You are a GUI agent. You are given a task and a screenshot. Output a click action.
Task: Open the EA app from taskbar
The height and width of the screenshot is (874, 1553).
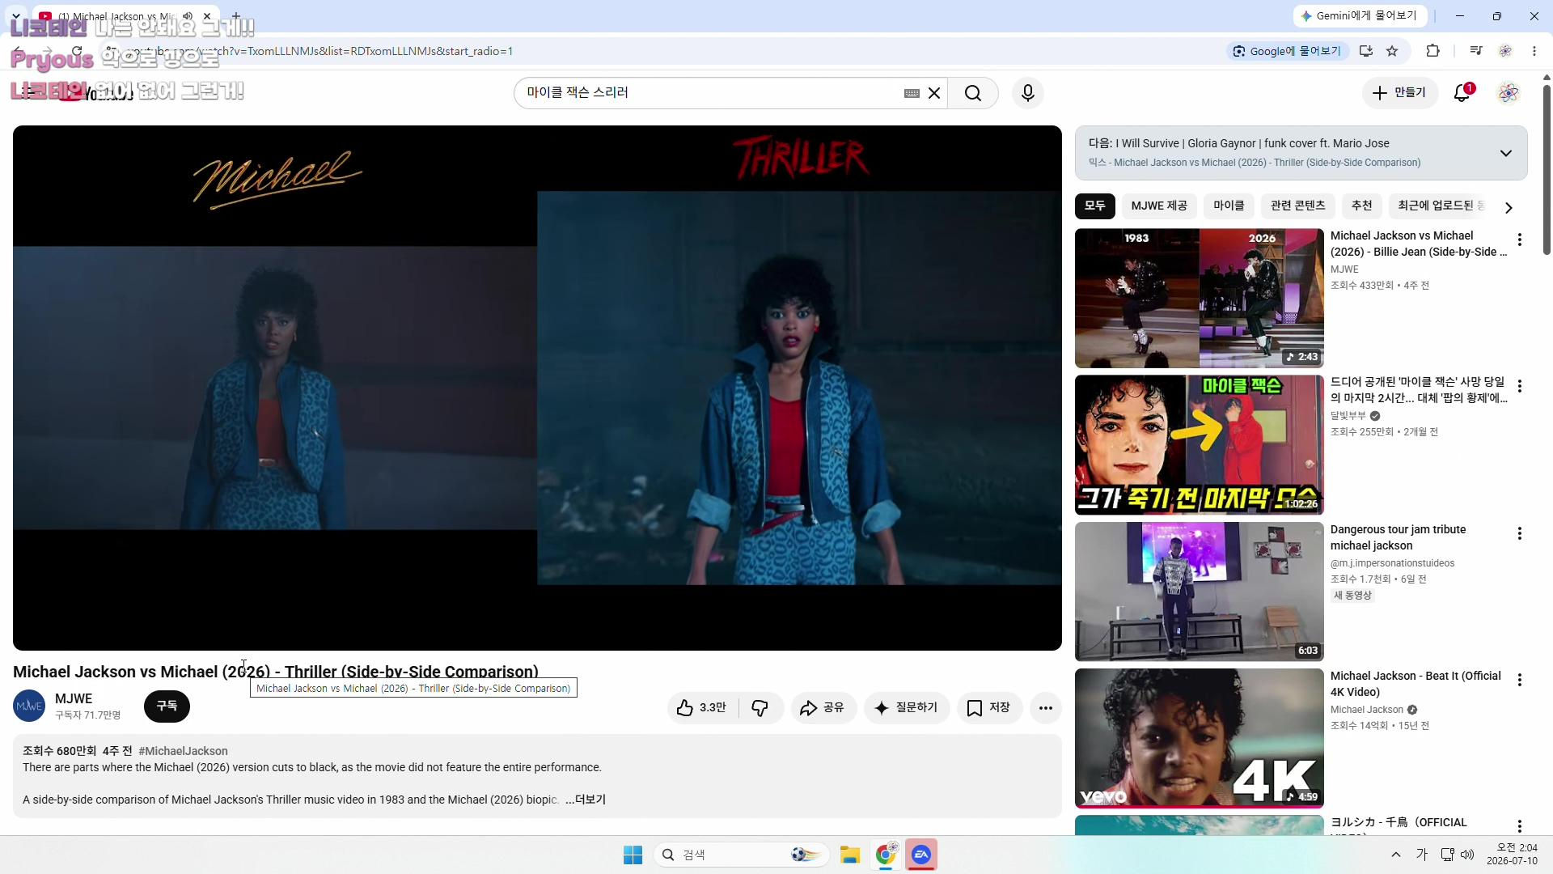tap(921, 855)
